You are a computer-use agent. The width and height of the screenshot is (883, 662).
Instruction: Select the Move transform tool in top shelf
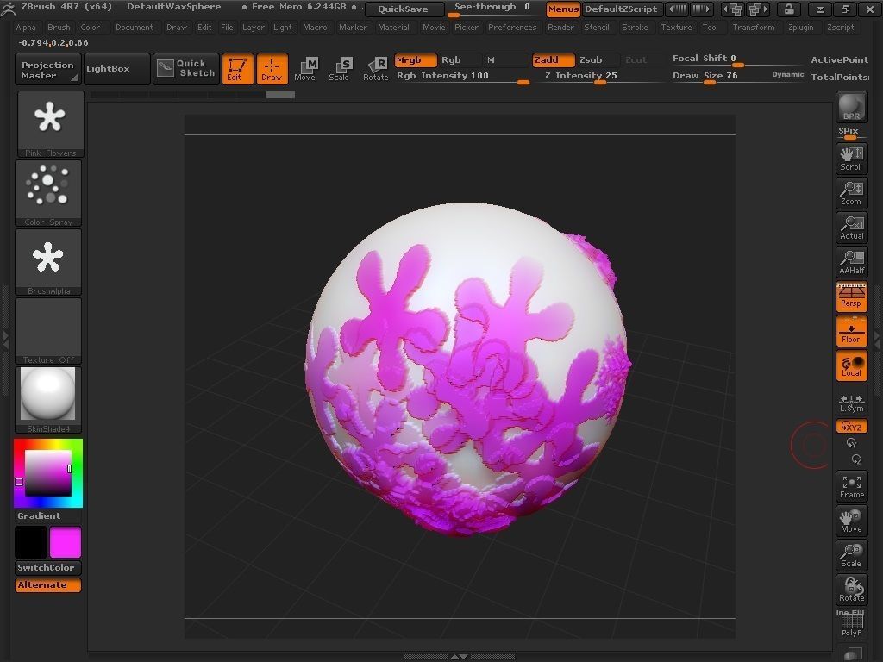pos(306,69)
